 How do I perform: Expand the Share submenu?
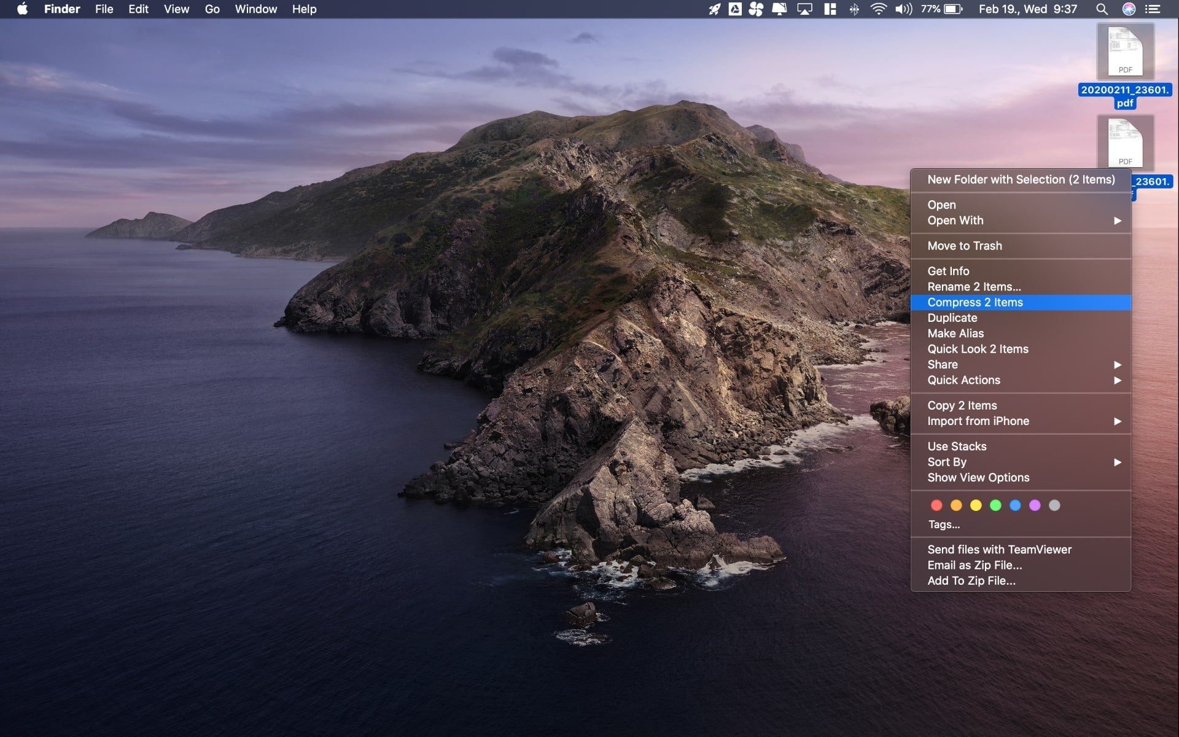point(1021,365)
